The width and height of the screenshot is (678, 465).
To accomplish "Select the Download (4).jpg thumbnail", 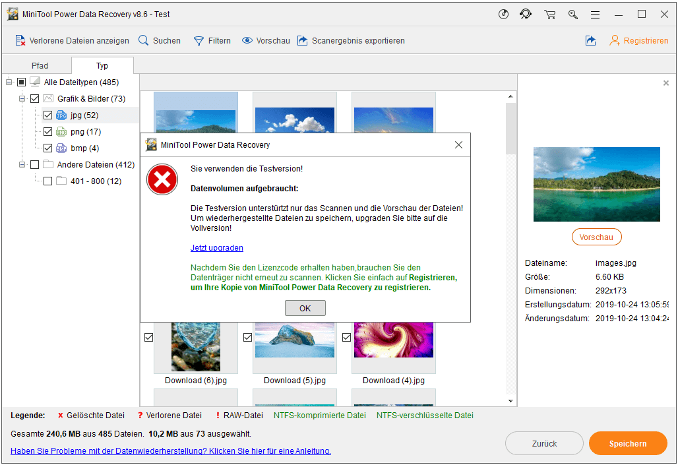I will pyautogui.click(x=394, y=348).
